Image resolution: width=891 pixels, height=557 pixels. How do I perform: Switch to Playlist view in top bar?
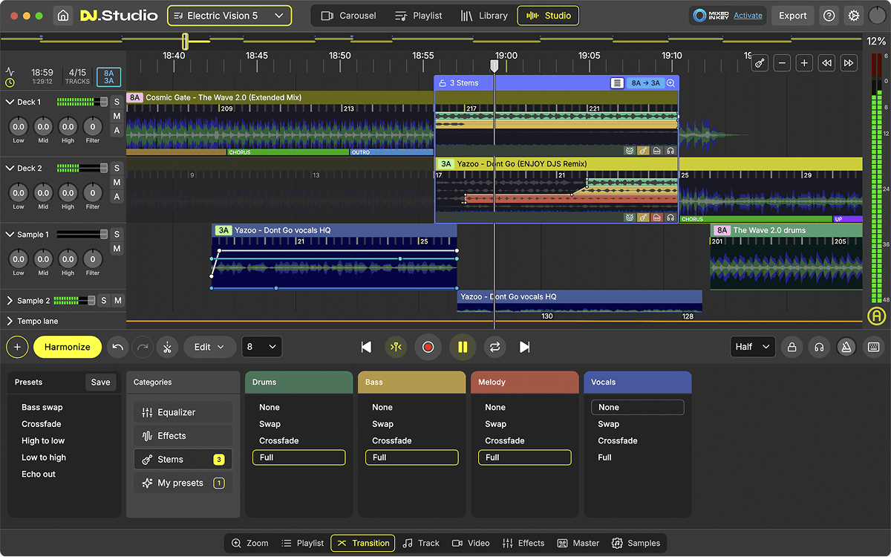pyautogui.click(x=418, y=16)
